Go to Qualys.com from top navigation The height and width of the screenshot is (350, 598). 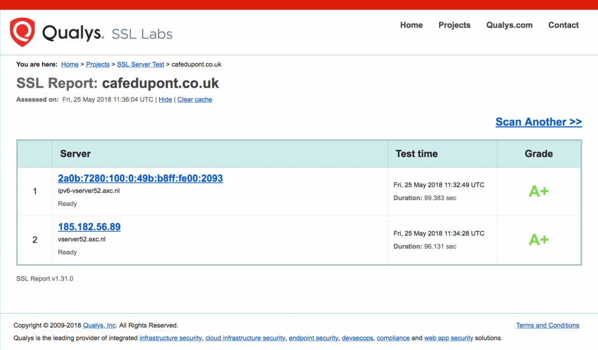pyautogui.click(x=509, y=25)
